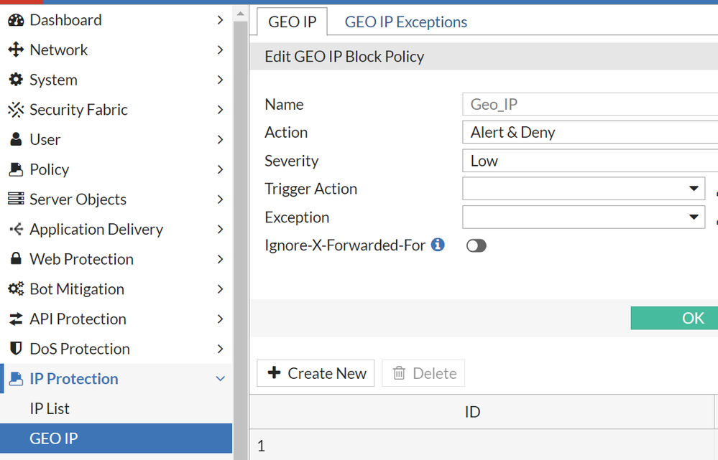Click the System gear icon
Viewport: 718px width, 460px height.
(16, 80)
